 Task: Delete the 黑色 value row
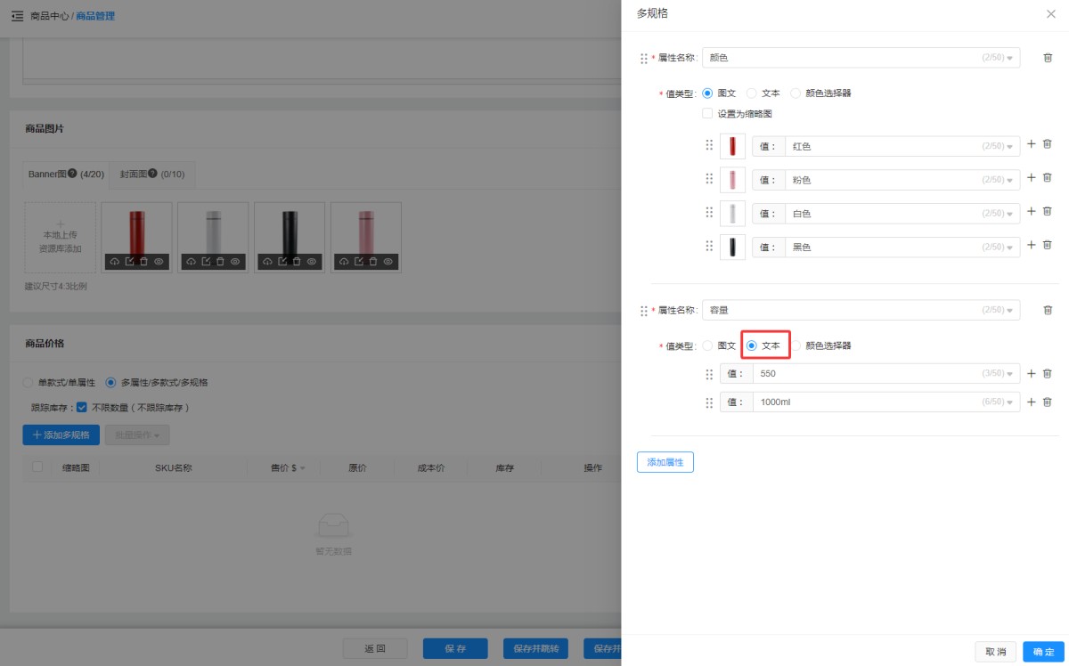1048,245
